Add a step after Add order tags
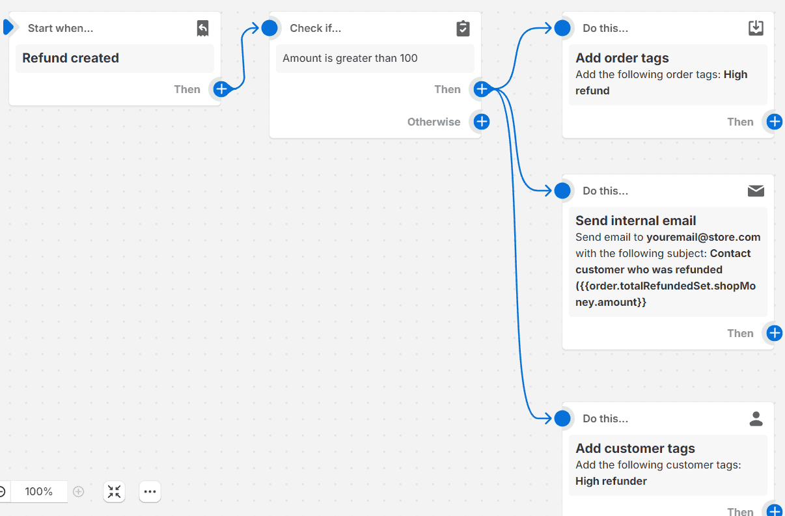The image size is (785, 516). coord(774,122)
